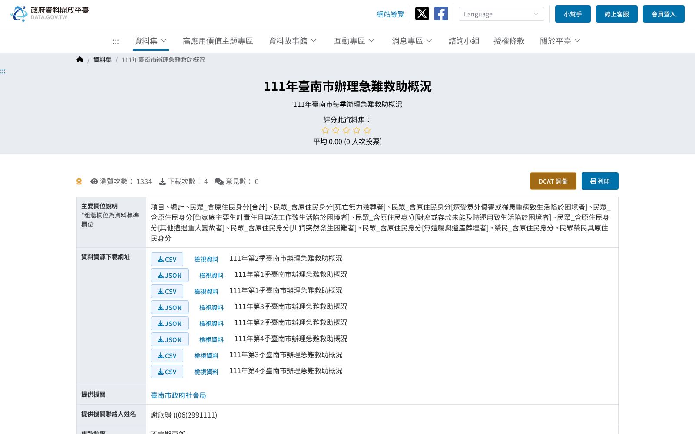Screen dimensions: 695x434
Task: View data (檢視資料) for JSON 111年第1季
Action: (x=212, y=276)
